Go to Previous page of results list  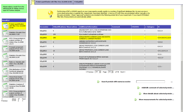coord(4,100)
